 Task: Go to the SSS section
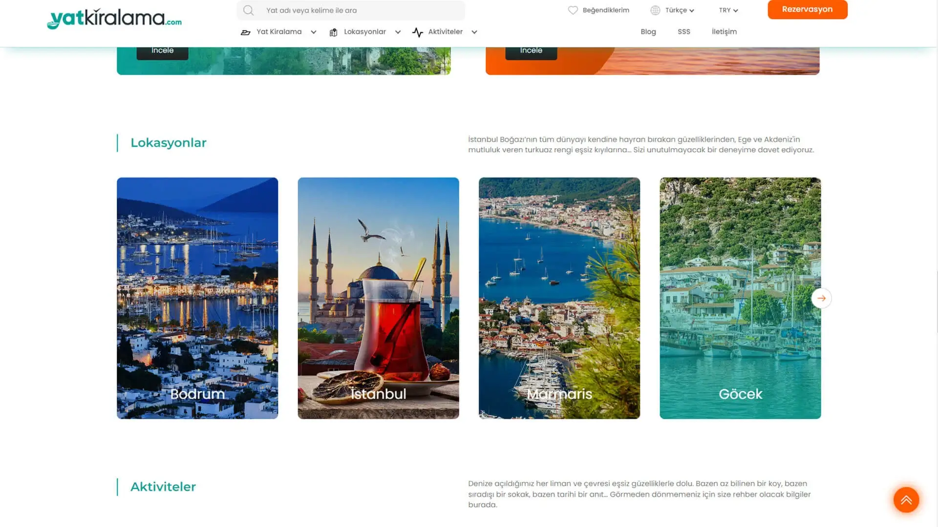684,32
